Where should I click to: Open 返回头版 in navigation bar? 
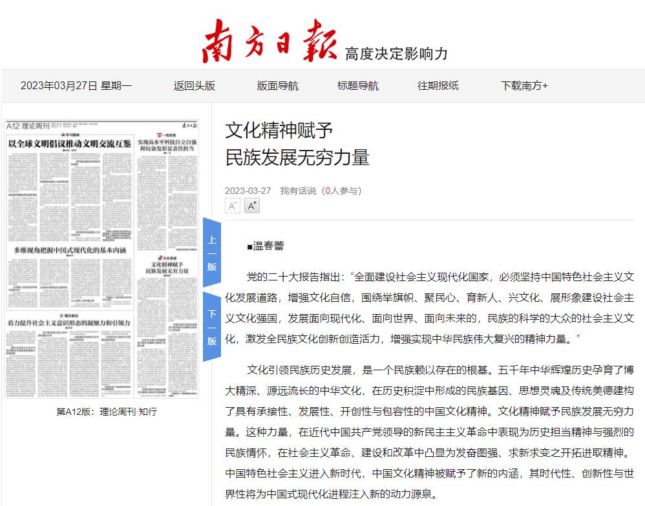tap(194, 85)
